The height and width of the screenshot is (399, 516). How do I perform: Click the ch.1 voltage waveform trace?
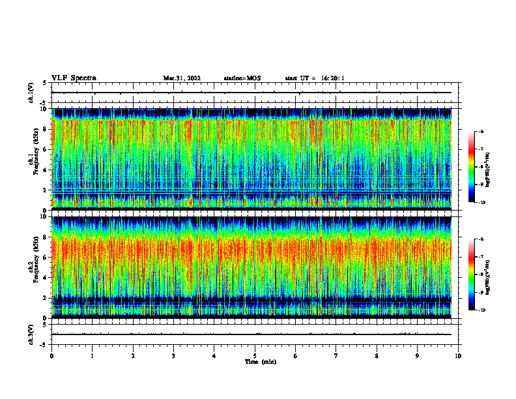coord(251,93)
